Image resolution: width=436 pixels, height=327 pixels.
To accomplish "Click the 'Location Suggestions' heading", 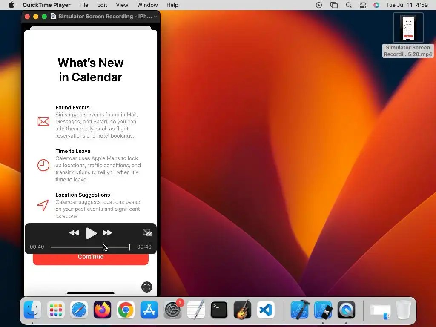I will tap(83, 195).
